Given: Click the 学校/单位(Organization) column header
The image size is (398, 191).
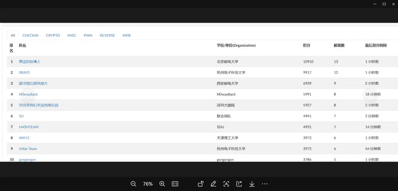Looking at the screenshot, I should point(236,46).
